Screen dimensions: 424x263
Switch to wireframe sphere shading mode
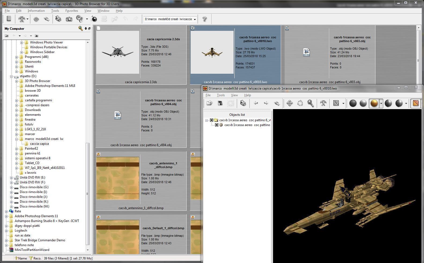[x=353, y=103]
